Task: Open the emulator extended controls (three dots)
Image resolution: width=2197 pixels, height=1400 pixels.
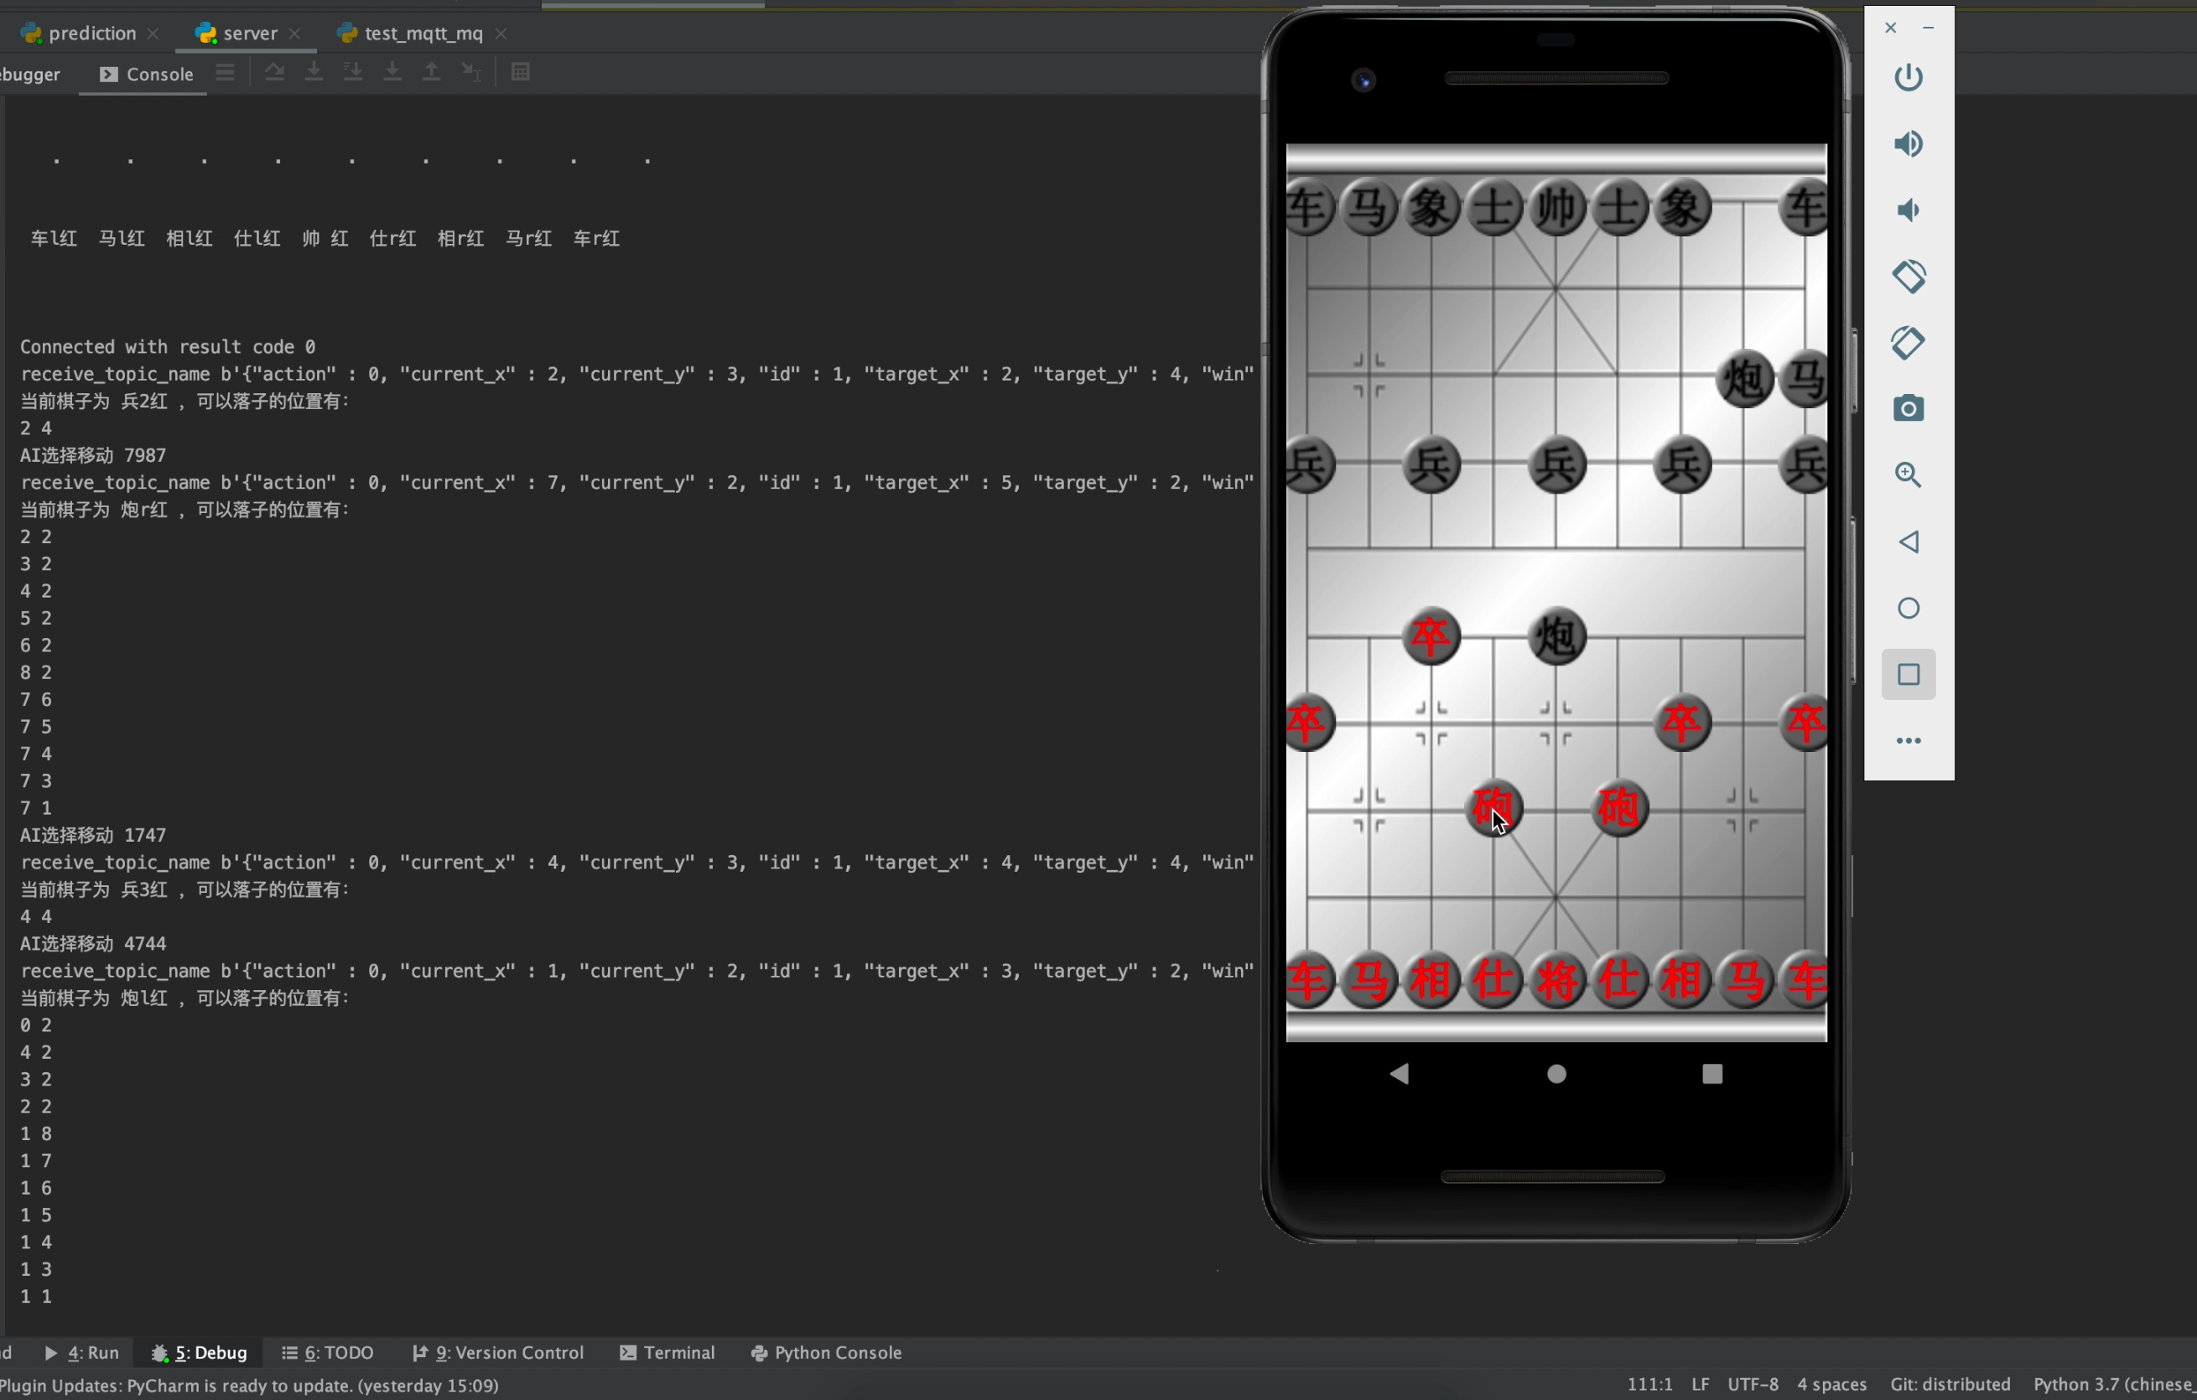Action: point(1908,740)
